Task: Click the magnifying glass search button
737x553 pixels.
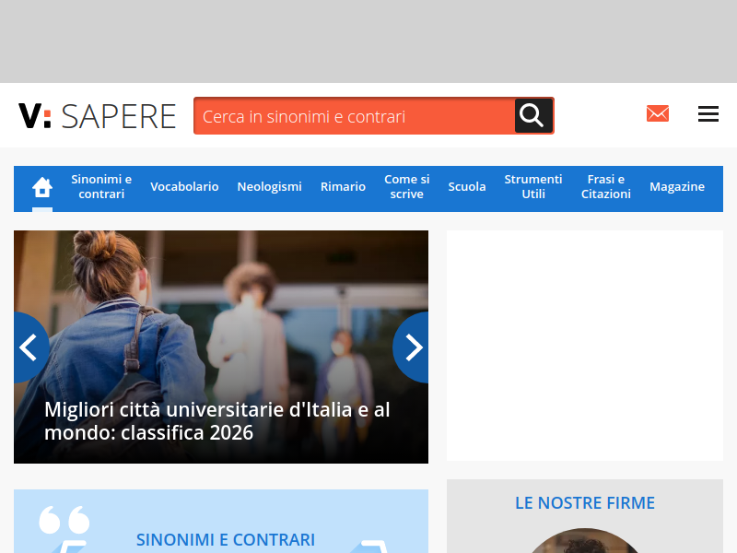Action: pos(533,116)
